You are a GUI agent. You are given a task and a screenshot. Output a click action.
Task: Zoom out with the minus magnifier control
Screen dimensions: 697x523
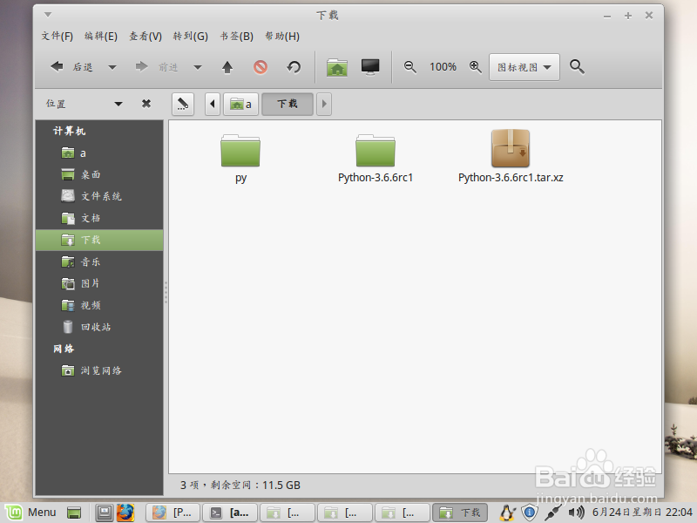click(x=409, y=66)
